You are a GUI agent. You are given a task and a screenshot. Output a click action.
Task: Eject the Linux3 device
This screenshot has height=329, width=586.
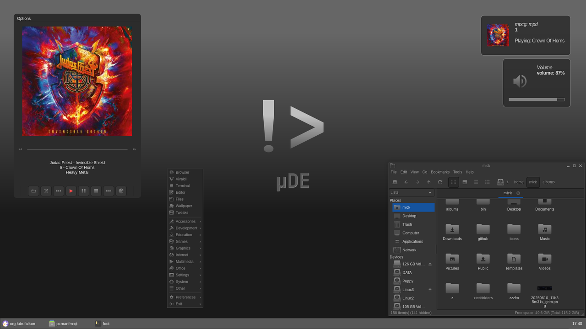[x=430, y=290]
